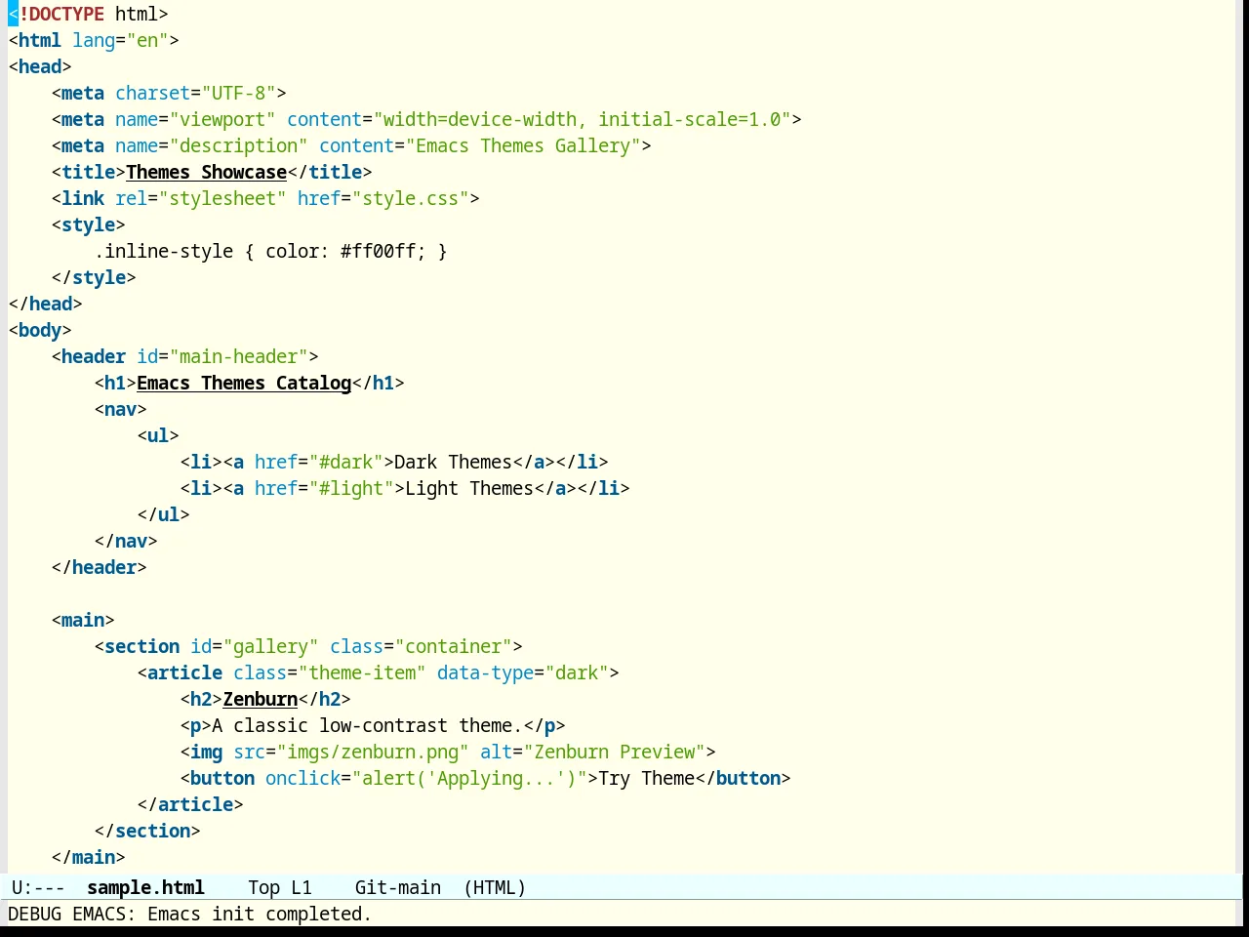The height and width of the screenshot is (937, 1249).
Task: Click the closing nav tag
Action: (126, 541)
